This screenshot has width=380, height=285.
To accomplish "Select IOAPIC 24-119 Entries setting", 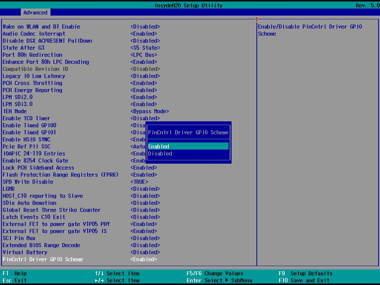I will coord(34,153).
